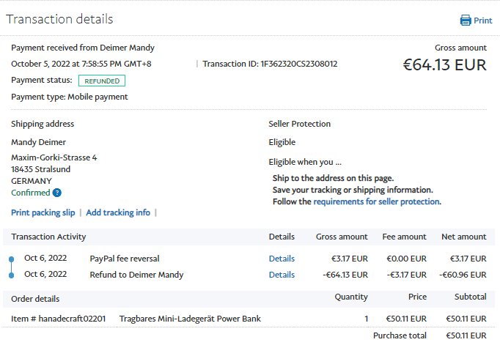The height and width of the screenshot is (345, 500).
Task: Select the PayPal fee reversal timeline dot
Action: [12, 259]
